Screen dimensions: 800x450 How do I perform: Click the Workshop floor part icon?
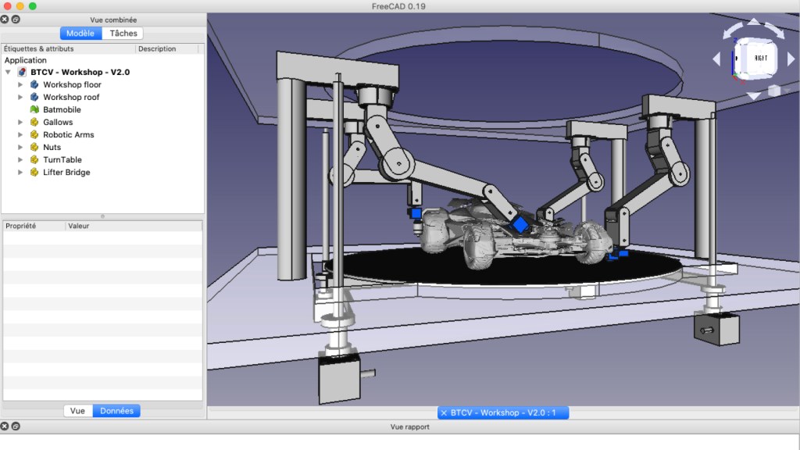coord(34,84)
